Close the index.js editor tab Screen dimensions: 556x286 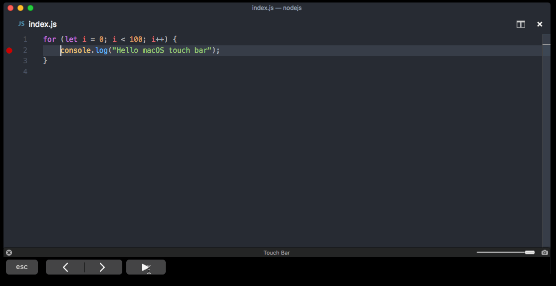540,24
